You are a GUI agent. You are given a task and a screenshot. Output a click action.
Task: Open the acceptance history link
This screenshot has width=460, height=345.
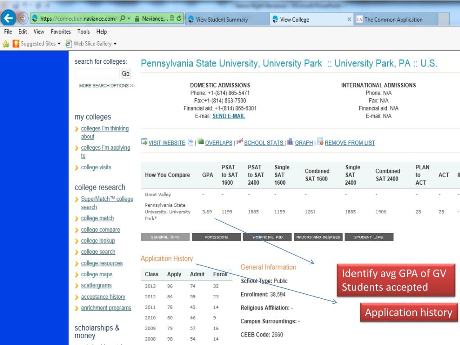click(x=103, y=297)
